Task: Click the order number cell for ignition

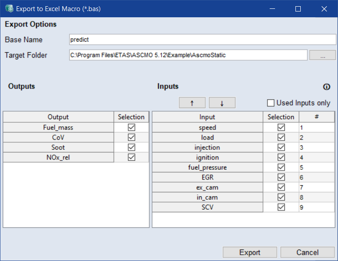Action: [316, 157]
